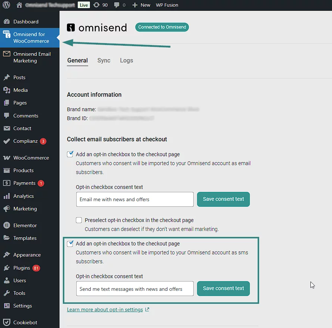Click the Plugins plug icon
Viewport: 332px width, 328px height.
[7, 268]
